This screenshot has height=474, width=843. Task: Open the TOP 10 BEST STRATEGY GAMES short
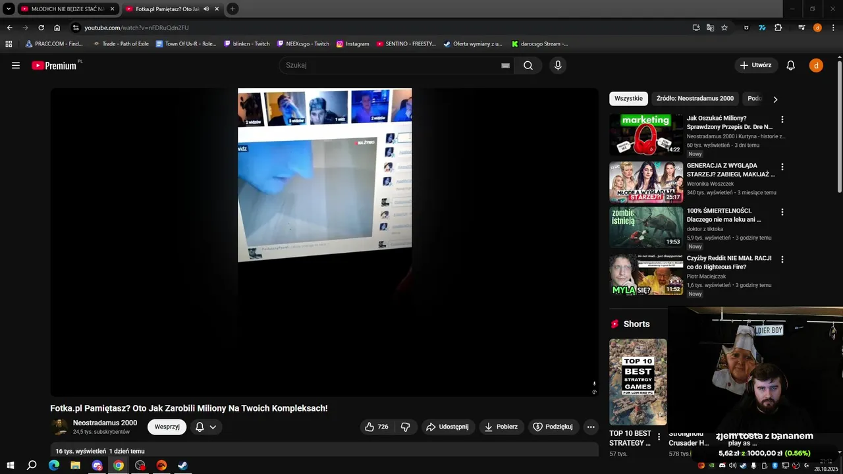coord(638,382)
